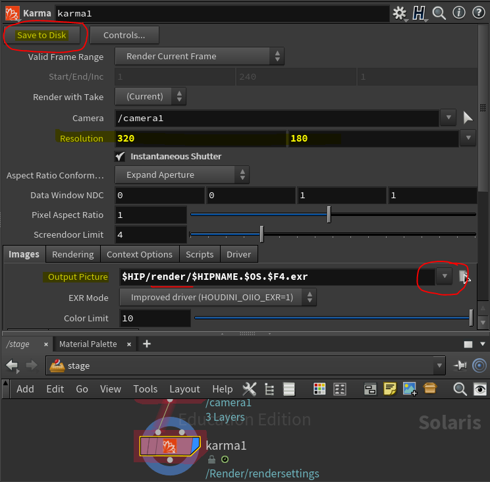Open the parameter gear menu
Viewport: 490px width, 482px height.
(399, 13)
